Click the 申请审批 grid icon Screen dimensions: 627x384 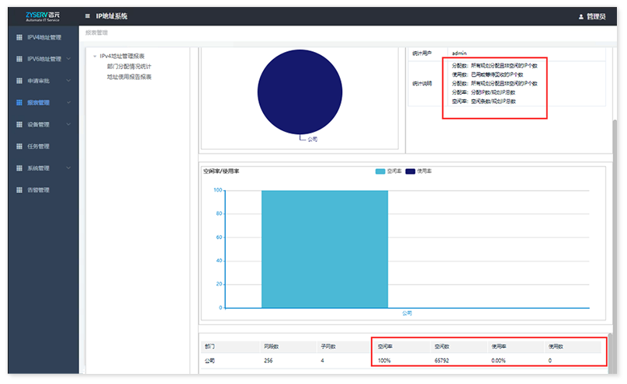click(19, 80)
